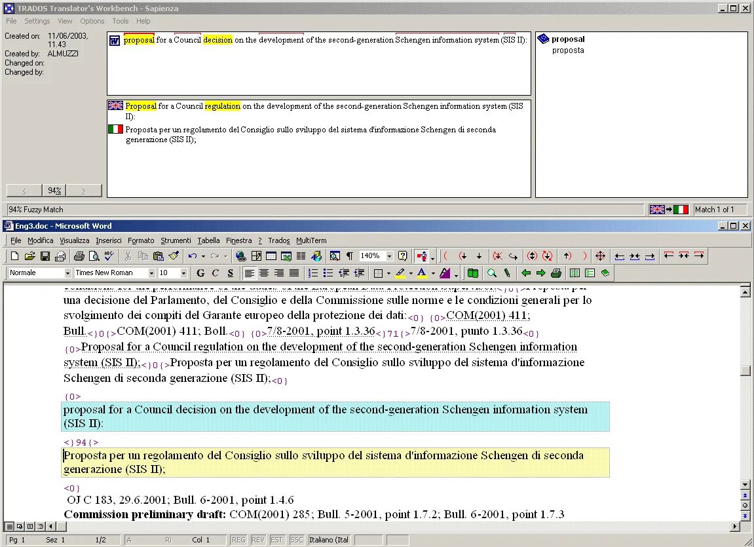This screenshot has height=547, width=754.
Task: Click the 94% match button in Workbench
Action: (x=54, y=191)
